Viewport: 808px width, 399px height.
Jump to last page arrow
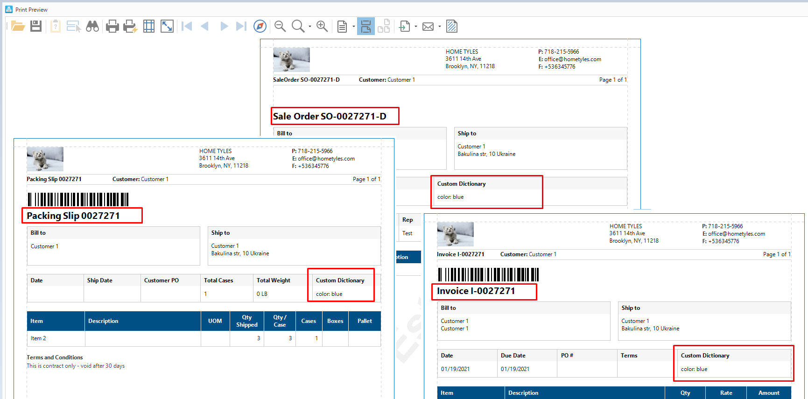tap(241, 26)
